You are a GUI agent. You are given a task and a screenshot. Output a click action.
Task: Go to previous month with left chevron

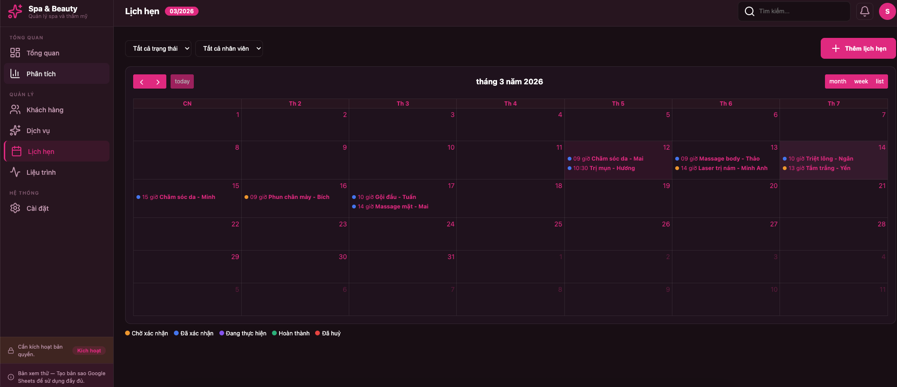(x=141, y=81)
